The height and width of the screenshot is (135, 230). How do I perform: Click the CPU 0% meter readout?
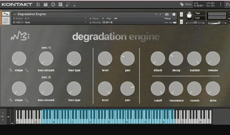[x=211, y=3]
